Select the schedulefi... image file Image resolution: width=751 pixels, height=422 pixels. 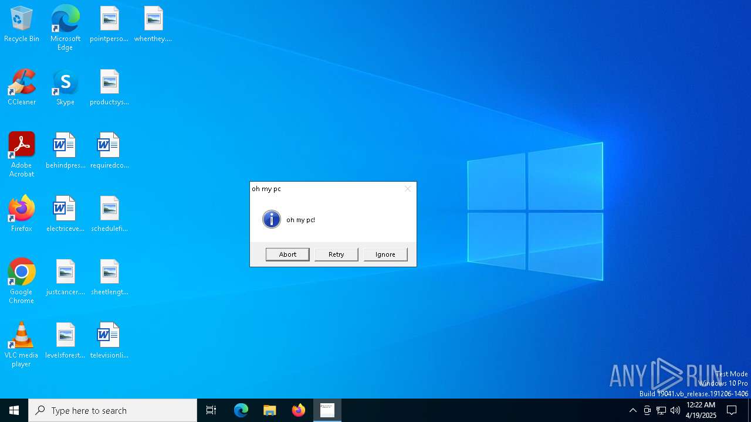click(109, 215)
